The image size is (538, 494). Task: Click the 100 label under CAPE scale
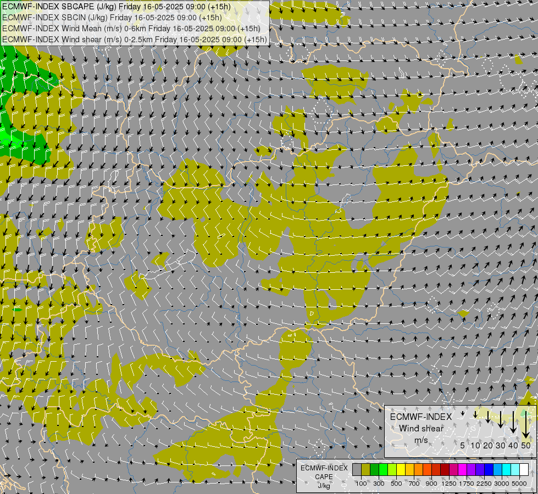click(361, 484)
